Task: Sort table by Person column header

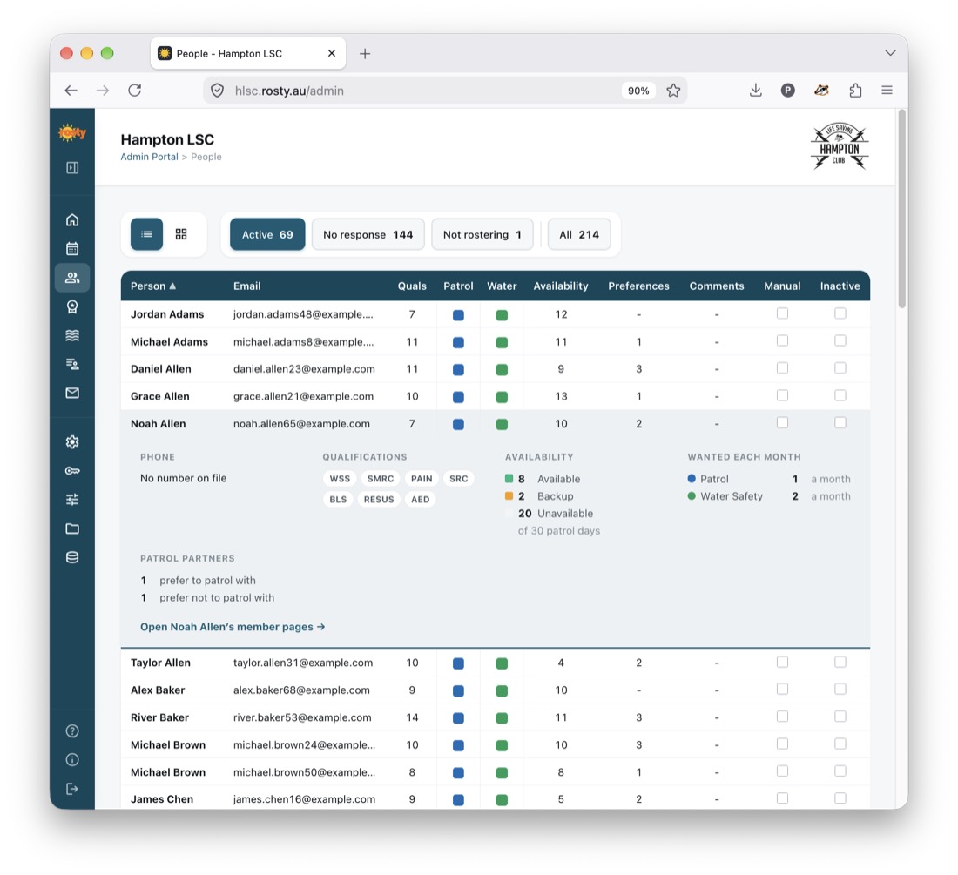Action: [153, 286]
